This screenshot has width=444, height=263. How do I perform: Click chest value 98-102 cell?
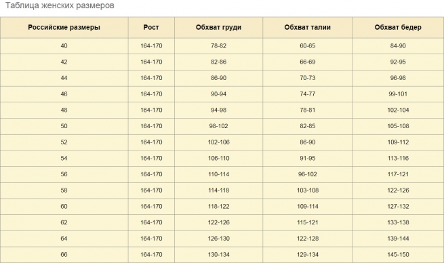(218, 126)
